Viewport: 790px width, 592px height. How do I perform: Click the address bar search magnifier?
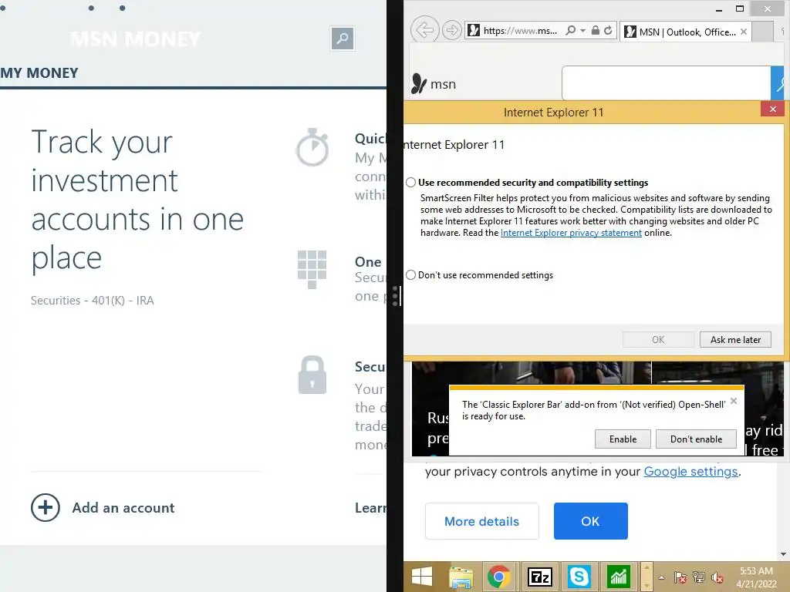pos(570,30)
